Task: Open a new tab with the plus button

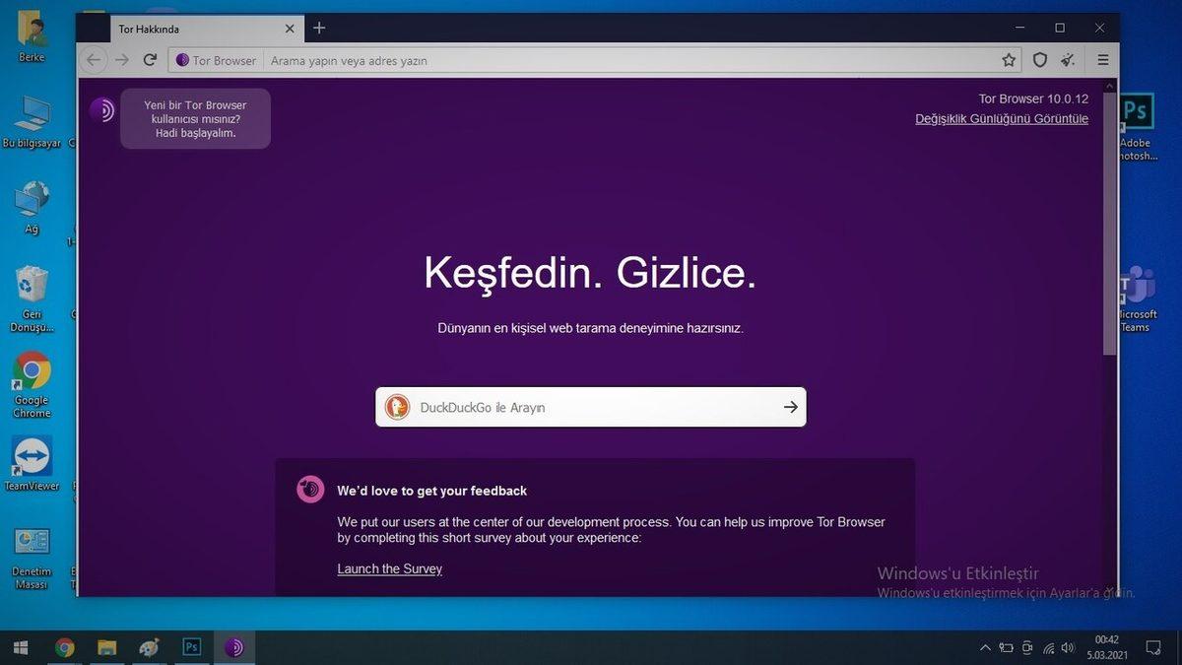Action: [x=318, y=29]
